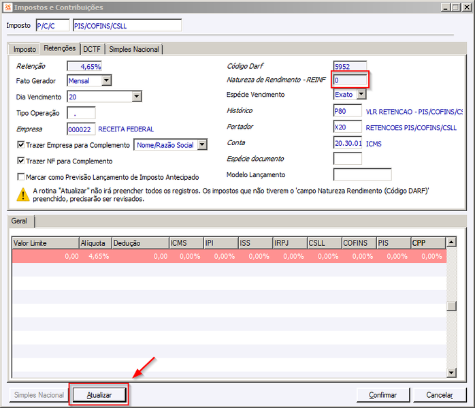Click the Atualizar button

click(99, 395)
